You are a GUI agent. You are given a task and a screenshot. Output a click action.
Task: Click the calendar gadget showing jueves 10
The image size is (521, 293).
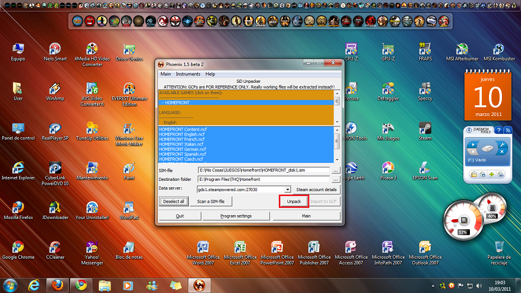click(487, 95)
